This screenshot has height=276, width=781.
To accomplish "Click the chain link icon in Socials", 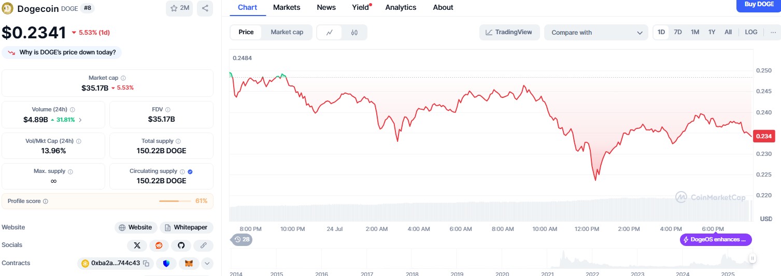I will point(203,245).
